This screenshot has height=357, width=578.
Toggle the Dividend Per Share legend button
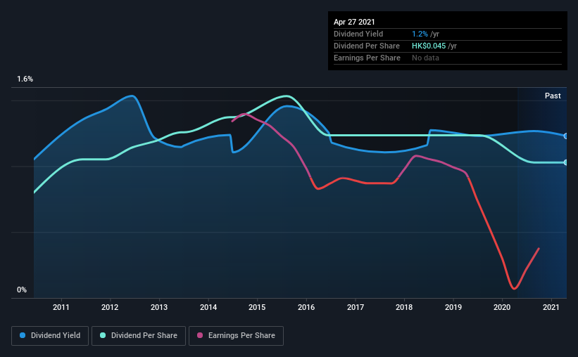click(x=139, y=336)
